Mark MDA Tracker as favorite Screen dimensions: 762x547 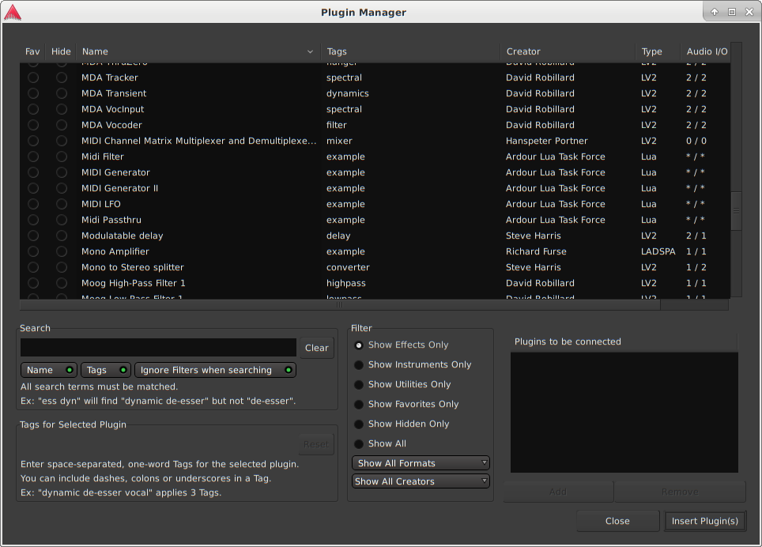[33, 77]
